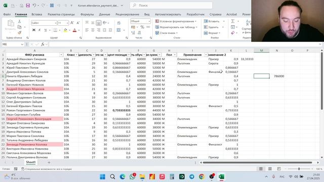324x182 pixels.
Task: Open WhatsApp from the taskbar
Action: pos(133,176)
